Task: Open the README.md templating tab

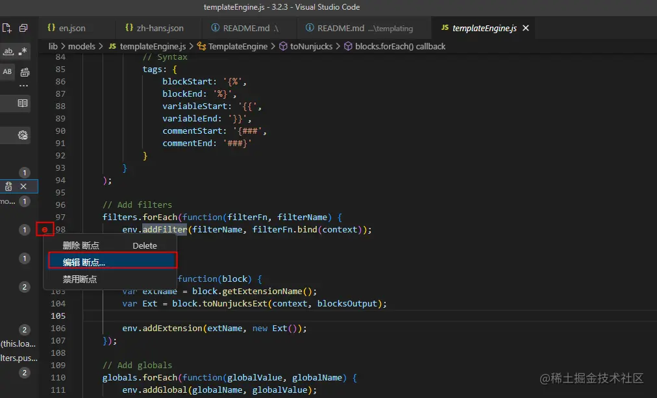Action: [x=364, y=28]
